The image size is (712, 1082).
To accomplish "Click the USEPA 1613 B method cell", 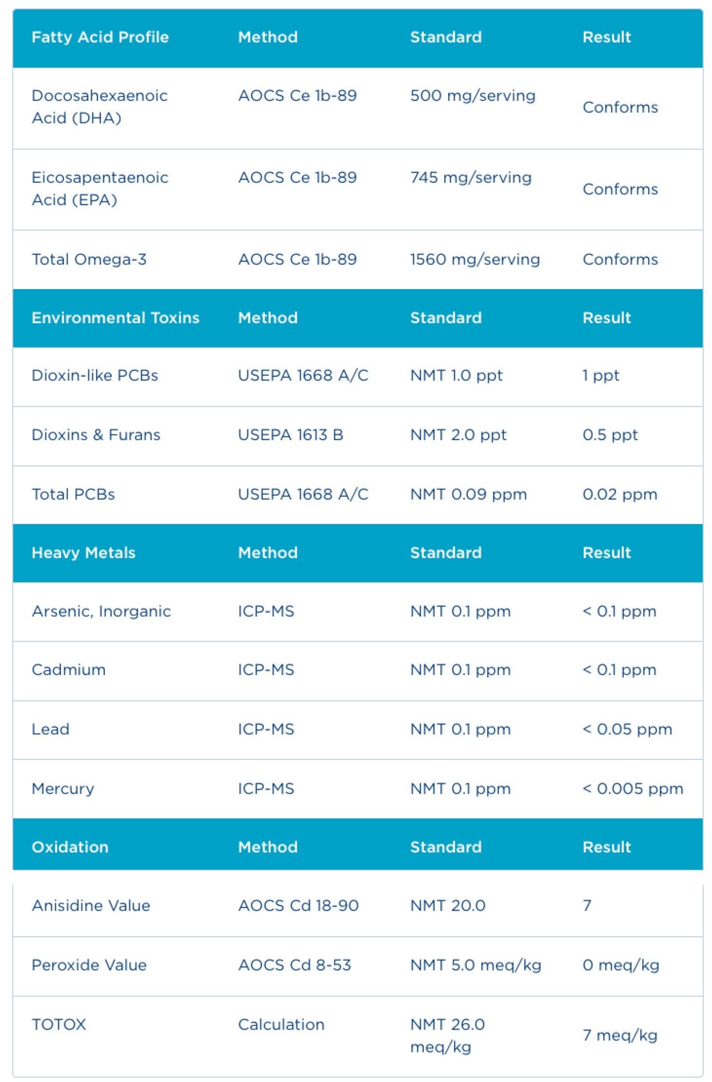I will coord(291,435).
